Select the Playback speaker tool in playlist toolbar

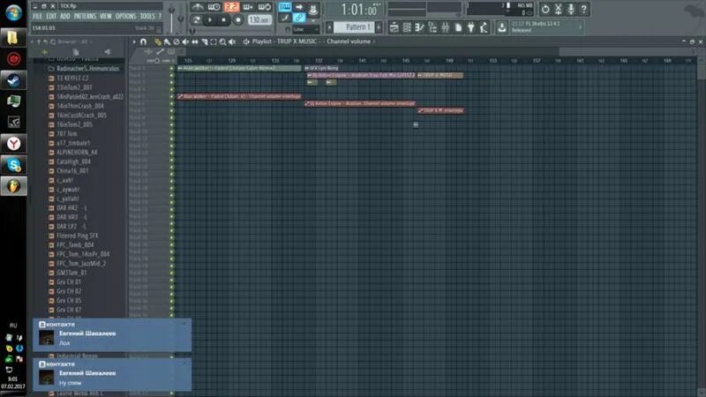coord(232,41)
